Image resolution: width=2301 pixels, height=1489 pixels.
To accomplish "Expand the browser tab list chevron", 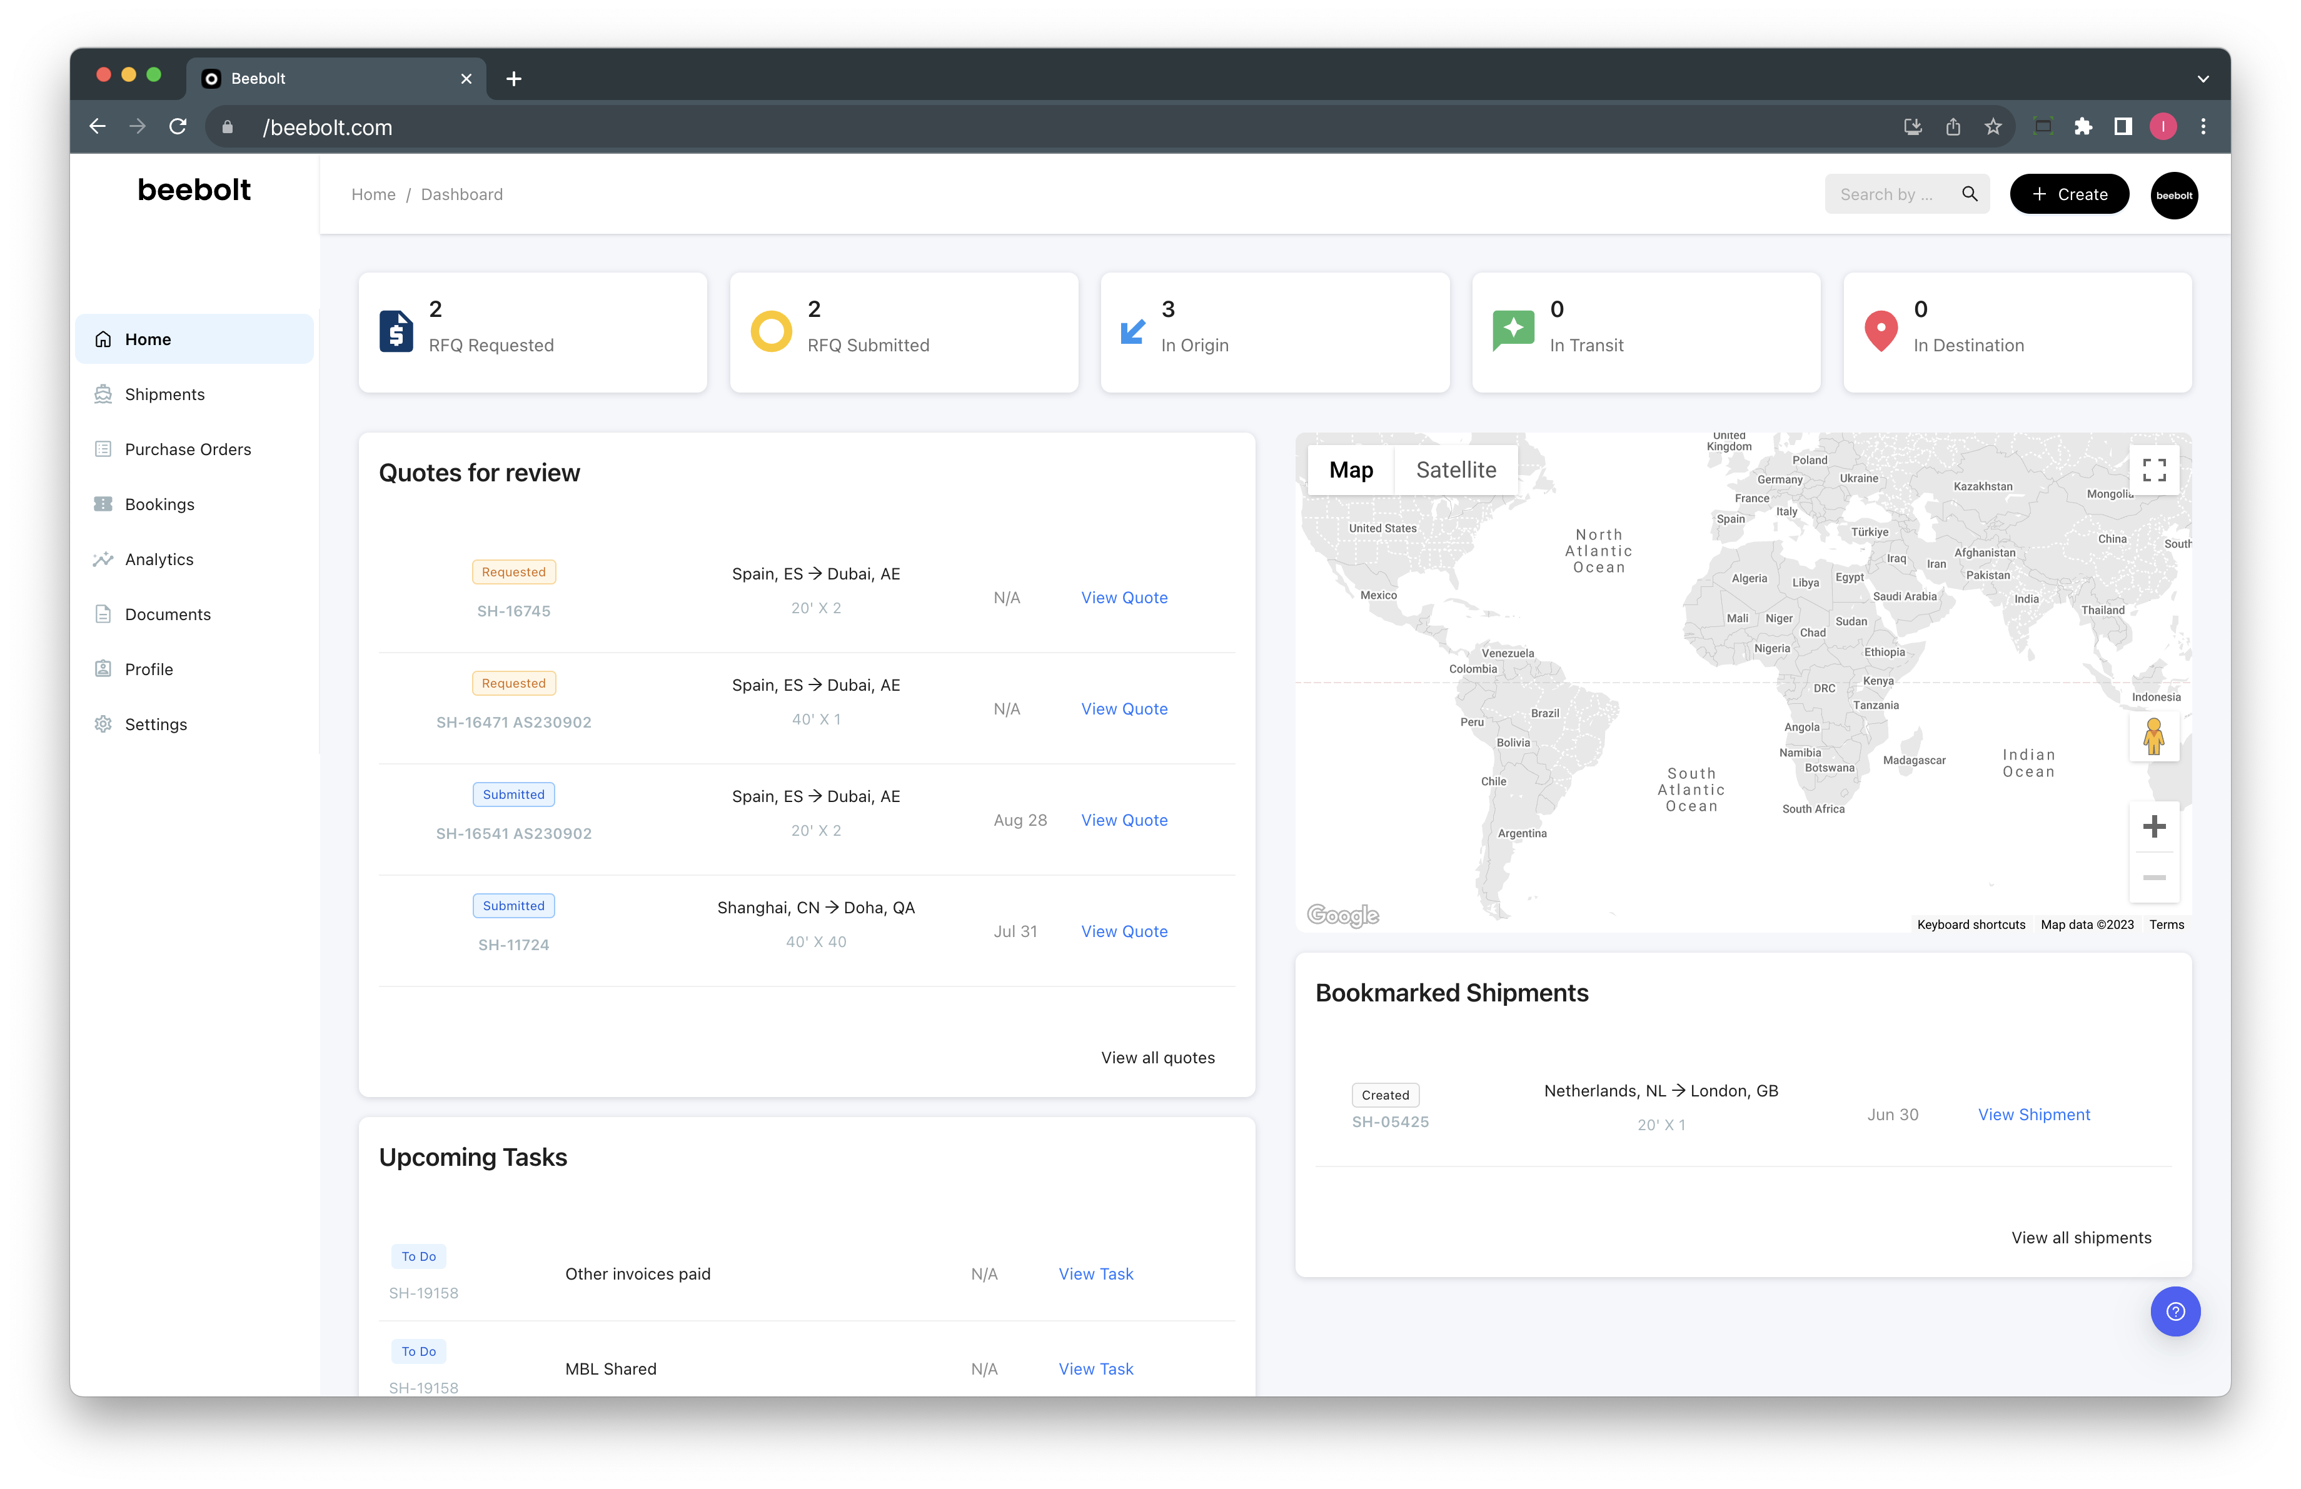I will [x=2202, y=79].
